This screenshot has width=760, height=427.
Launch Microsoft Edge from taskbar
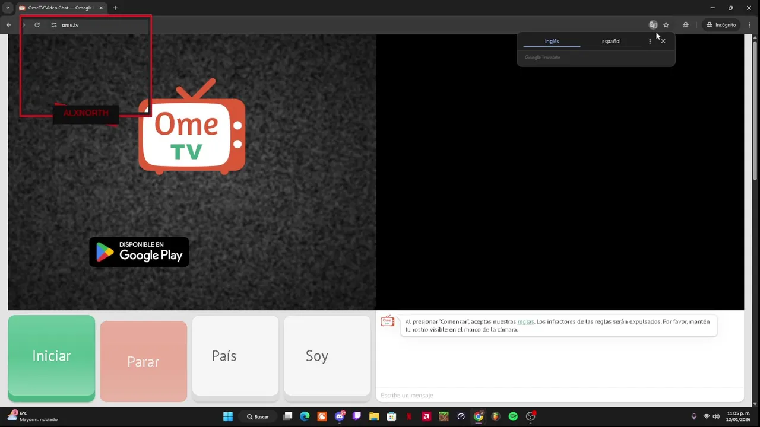[305, 416]
